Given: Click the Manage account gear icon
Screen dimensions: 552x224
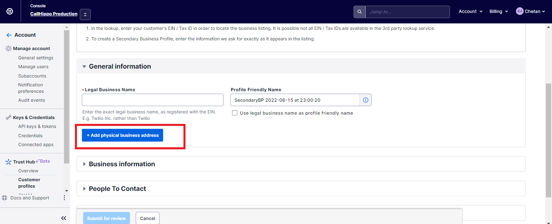Looking at the screenshot, I should click(x=9, y=48).
